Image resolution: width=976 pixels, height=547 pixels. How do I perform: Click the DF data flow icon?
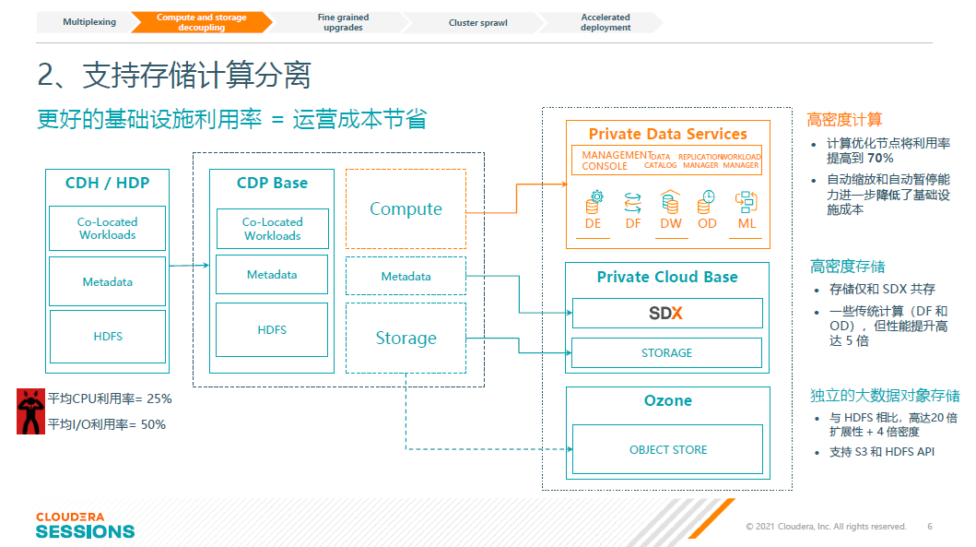point(632,203)
